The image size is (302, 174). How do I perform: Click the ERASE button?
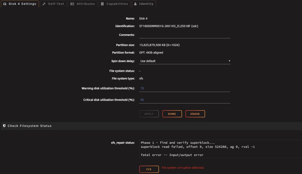pyautogui.click(x=195, y=114)
